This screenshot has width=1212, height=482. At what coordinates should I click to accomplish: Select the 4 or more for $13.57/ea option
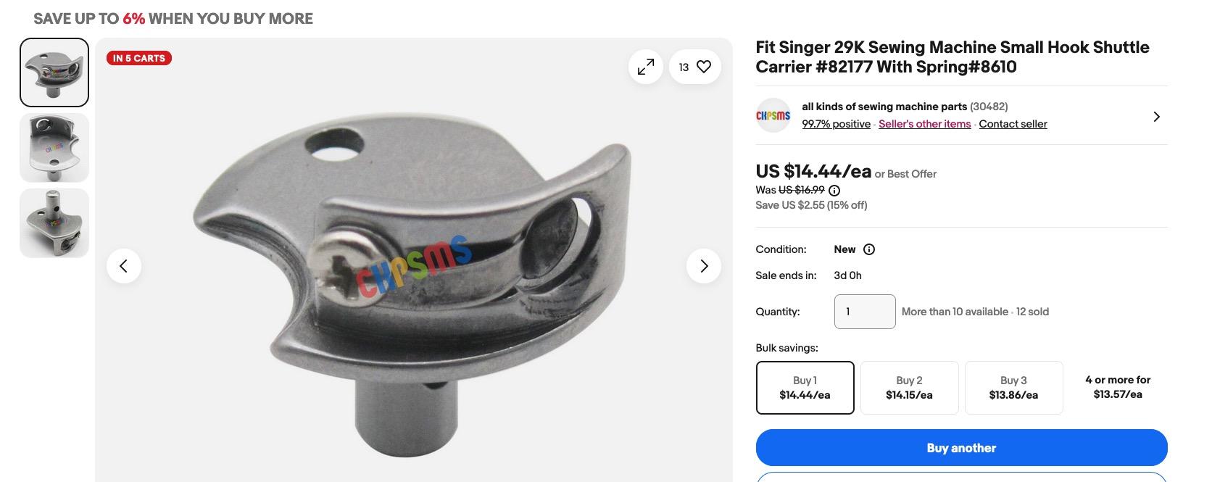1117,388
